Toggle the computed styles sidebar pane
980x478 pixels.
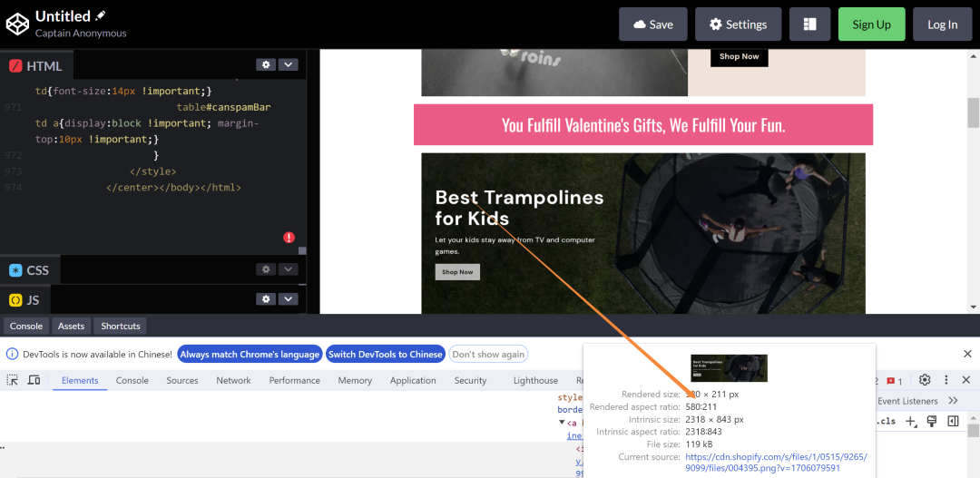[x=953, y=421]
